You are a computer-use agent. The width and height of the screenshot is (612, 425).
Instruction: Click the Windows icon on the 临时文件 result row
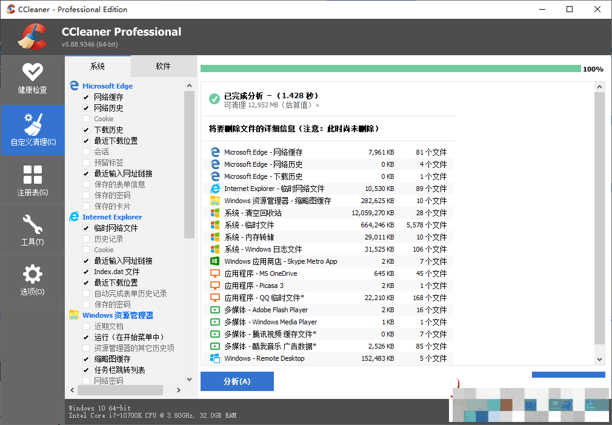tap(215, 224)
